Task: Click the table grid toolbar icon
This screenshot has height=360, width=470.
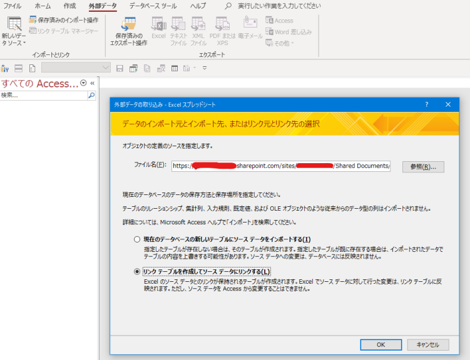Action: click(x=175, y=69)
